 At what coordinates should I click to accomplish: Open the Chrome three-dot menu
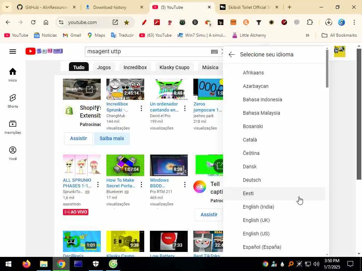(354, 22)
